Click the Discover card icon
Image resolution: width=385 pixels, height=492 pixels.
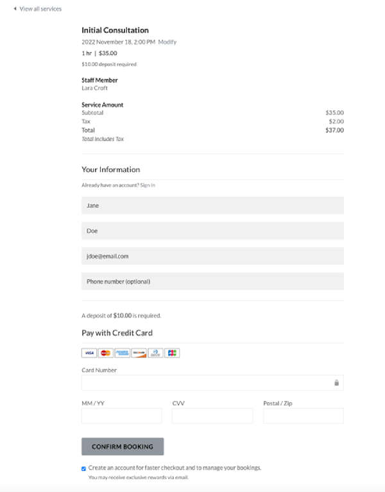coord(139,353)
